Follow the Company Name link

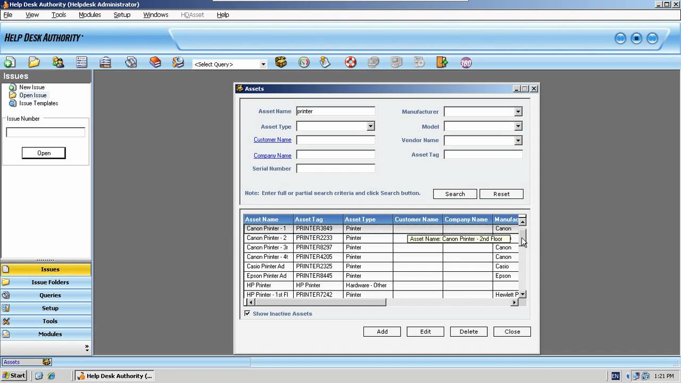click(x=272, y=155)
